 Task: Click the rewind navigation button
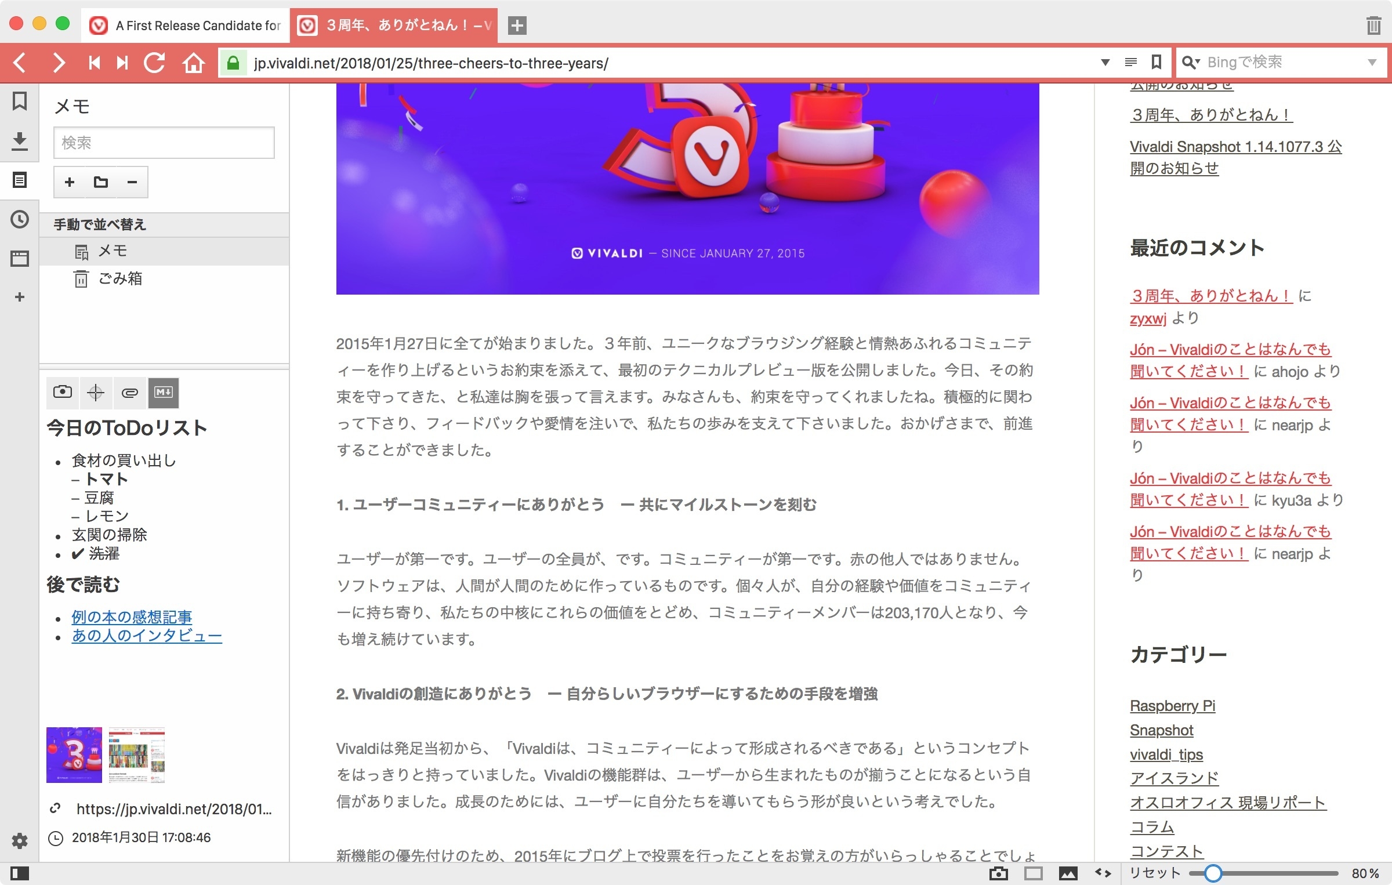[x=94, y=63]
